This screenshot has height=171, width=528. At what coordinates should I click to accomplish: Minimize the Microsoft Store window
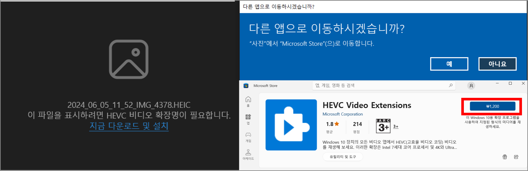click(497, 83)
